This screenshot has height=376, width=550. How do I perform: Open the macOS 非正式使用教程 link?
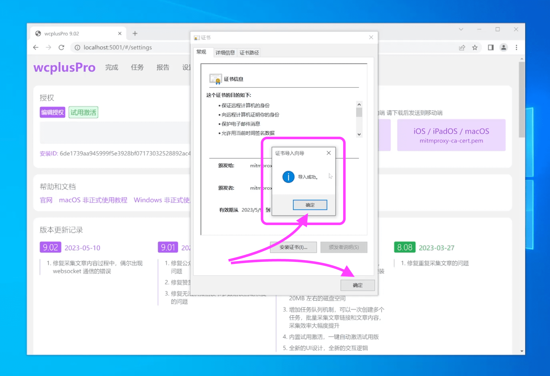(93, 200)
